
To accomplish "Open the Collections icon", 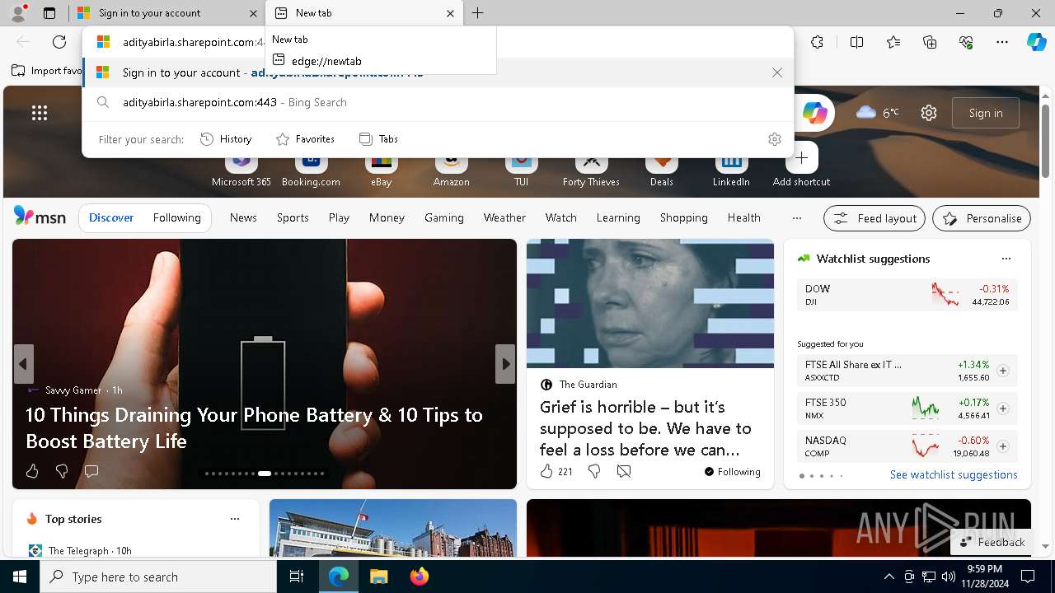I will (930, 42).
